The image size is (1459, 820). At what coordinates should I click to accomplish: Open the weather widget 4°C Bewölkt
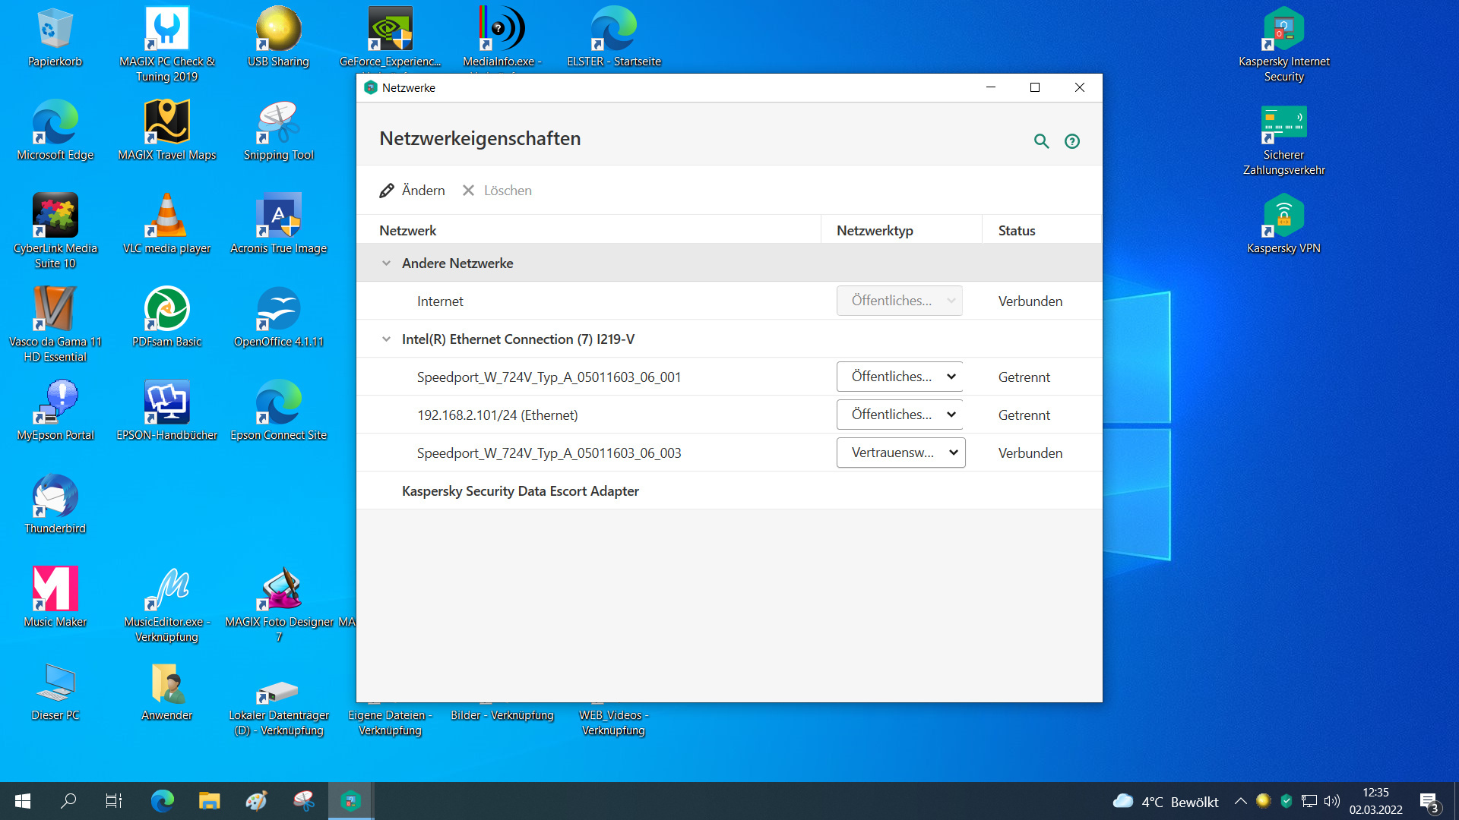tap(1165, 802)
